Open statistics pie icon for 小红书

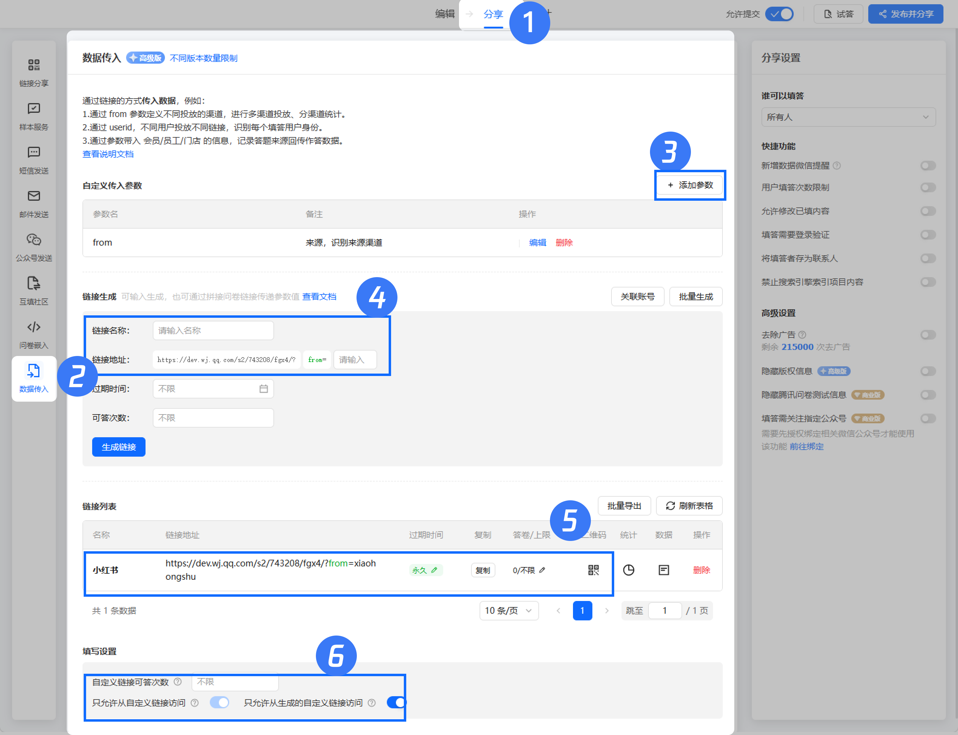point(628,570)
